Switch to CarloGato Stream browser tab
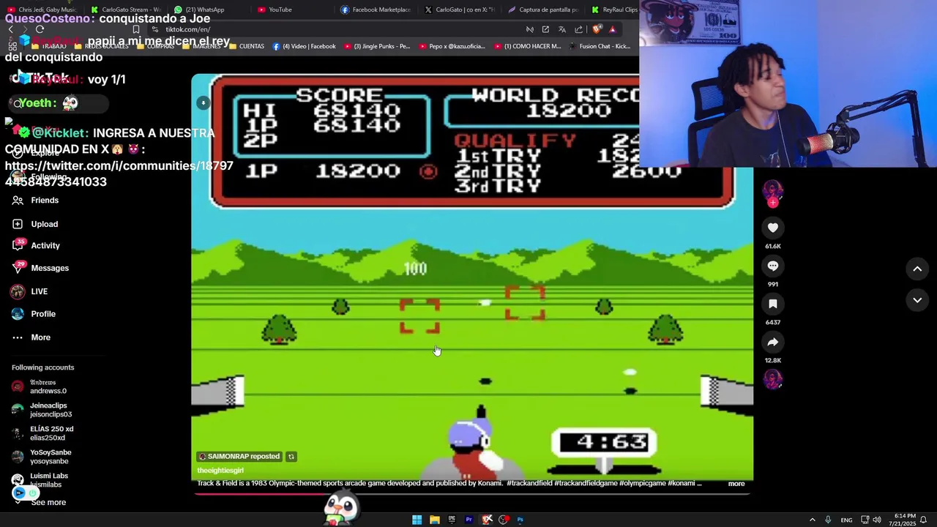Screen dimensions: 937x527 click(125, 10)
